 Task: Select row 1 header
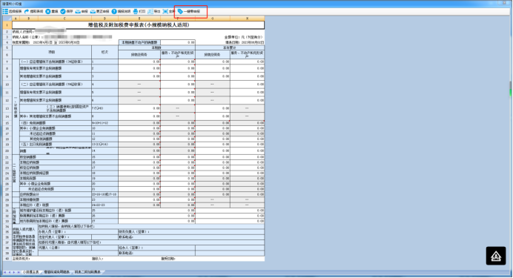tap(7, 25)
